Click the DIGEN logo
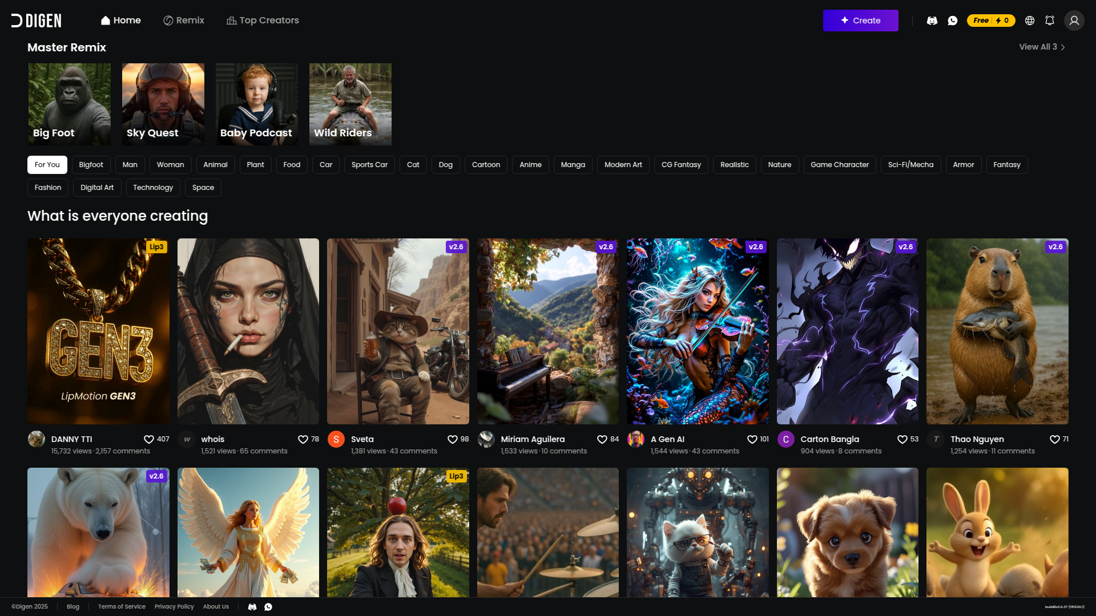1096x616 pixels. [x=37, y=21]
